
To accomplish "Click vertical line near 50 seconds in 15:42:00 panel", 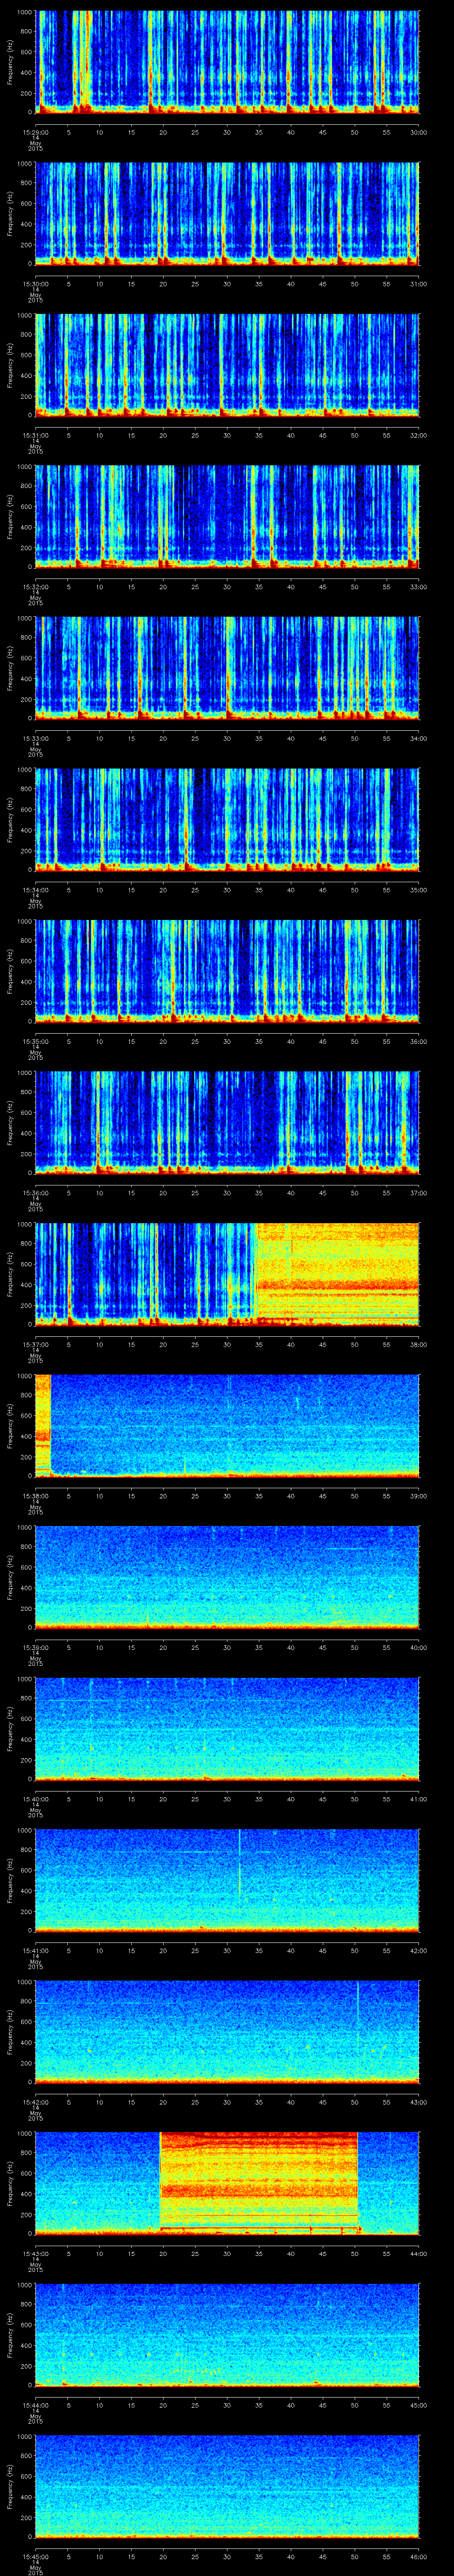I will [357, 2010].
